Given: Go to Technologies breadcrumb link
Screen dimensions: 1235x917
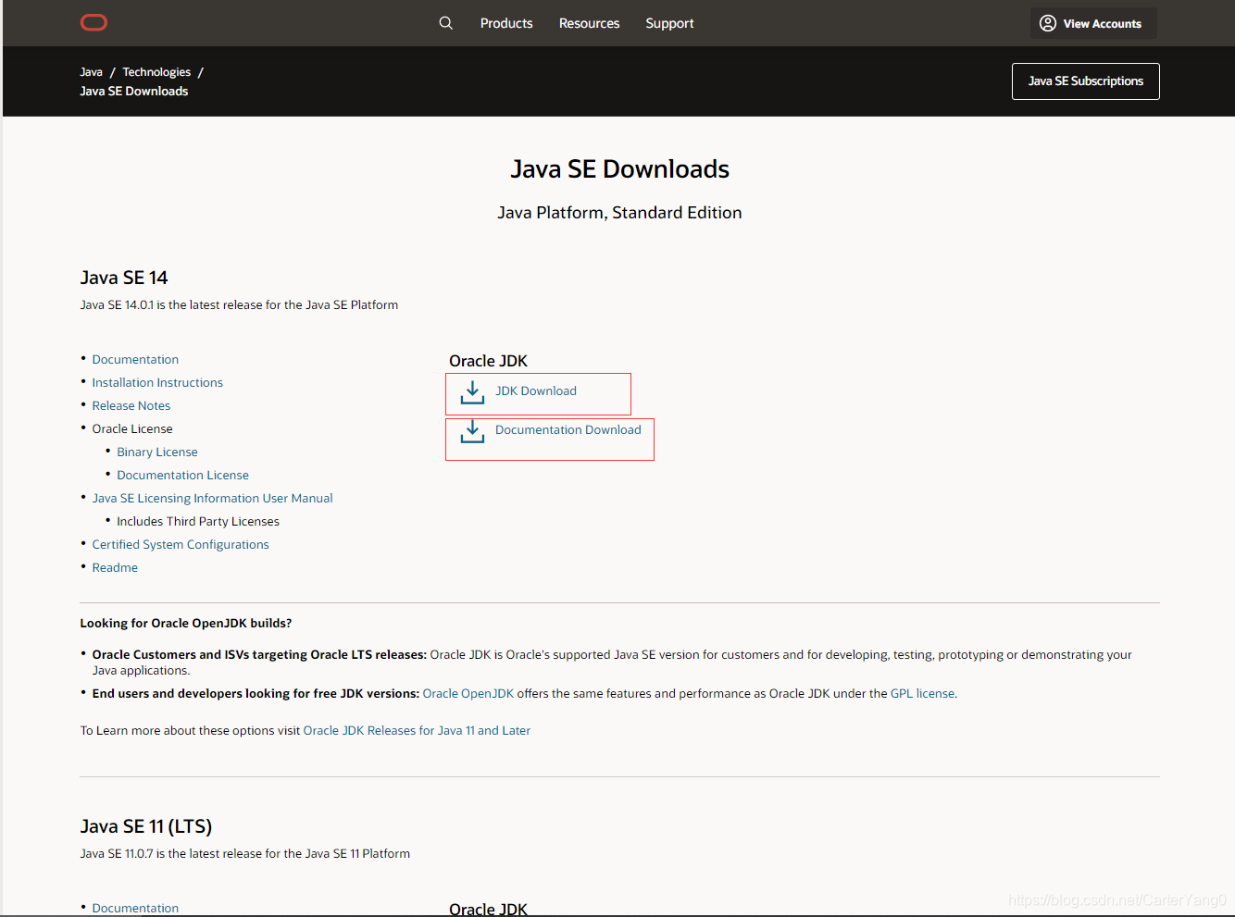Looking at the screenshot, I should point(156,72).
